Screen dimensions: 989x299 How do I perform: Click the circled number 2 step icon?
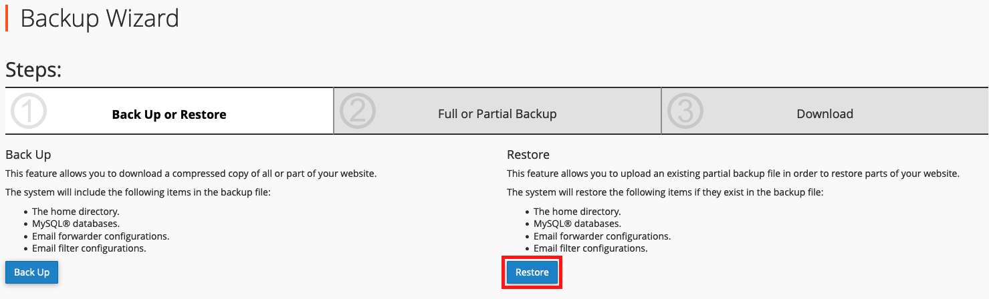(357, 111)
